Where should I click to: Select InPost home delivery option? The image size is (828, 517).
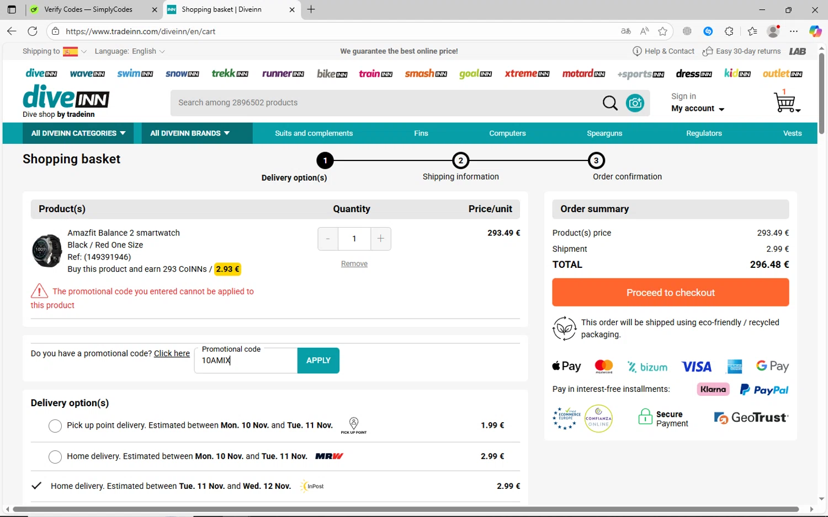tap(36, 486)
